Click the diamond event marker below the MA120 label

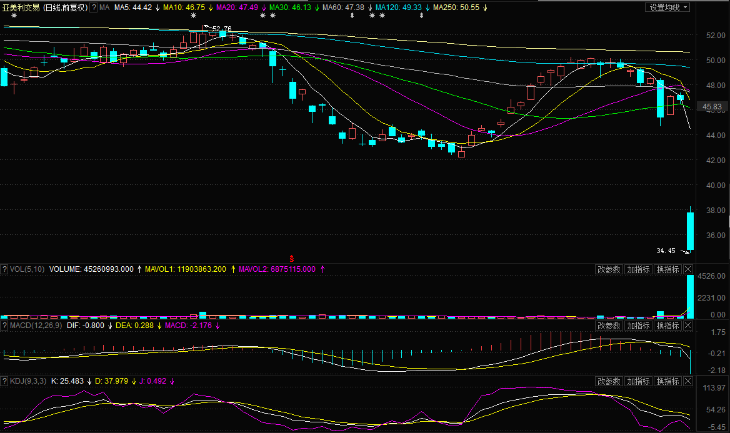coord(421,16)
